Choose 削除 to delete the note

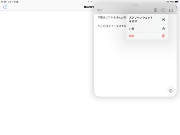[x=147, y=36]
